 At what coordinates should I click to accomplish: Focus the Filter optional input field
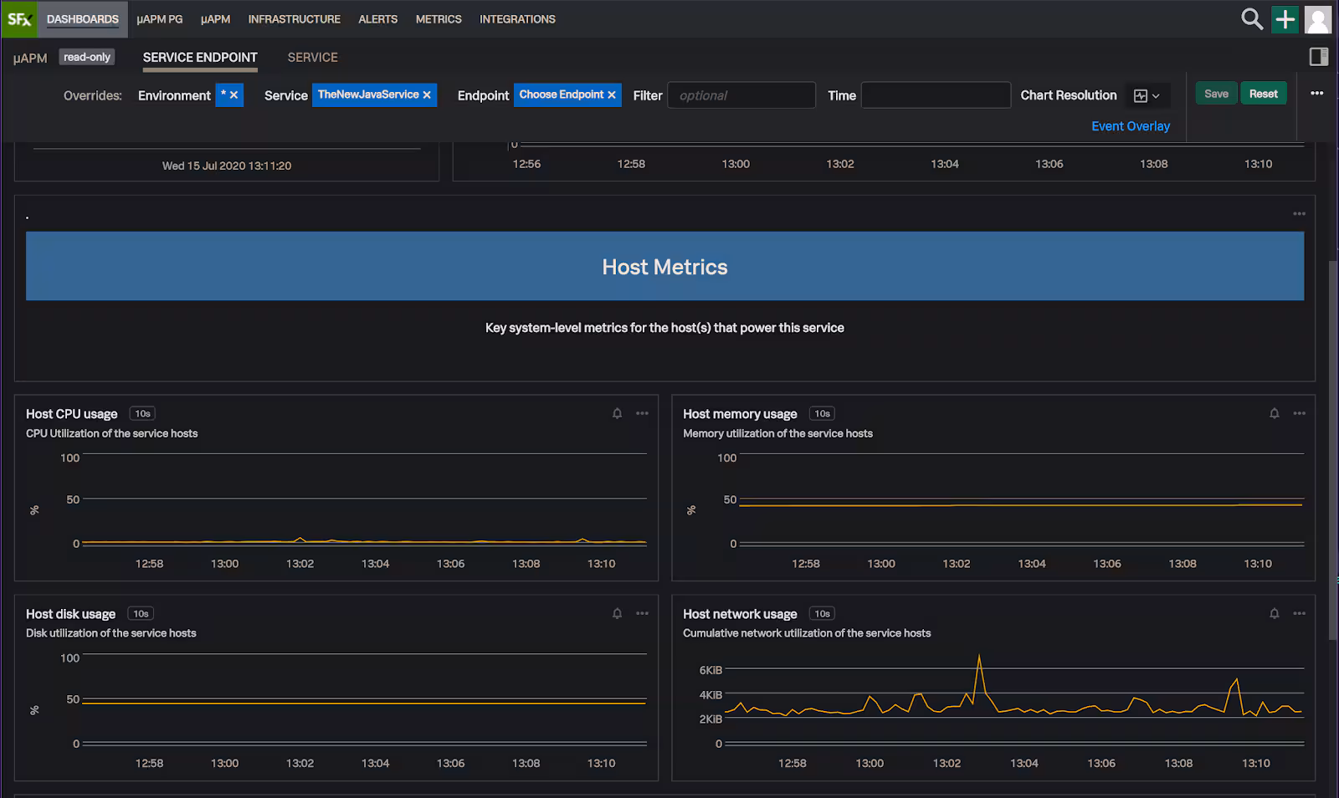pyautogui.click(x=741, y=95)
